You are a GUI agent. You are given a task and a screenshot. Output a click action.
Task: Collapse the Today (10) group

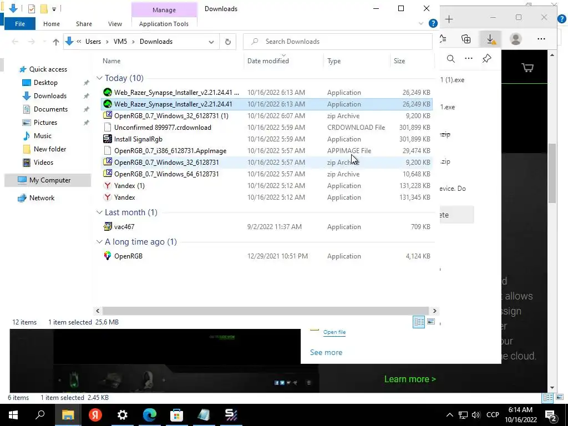tap(99, 78)
